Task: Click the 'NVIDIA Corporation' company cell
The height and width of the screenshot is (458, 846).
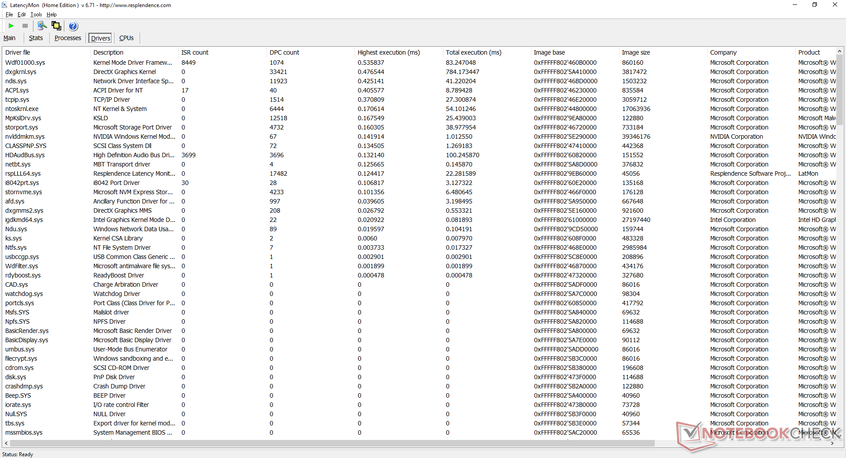Action: [x=736, y=137]
